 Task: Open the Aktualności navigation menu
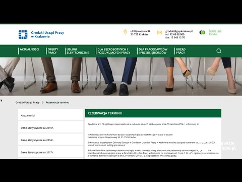(29, 50)
